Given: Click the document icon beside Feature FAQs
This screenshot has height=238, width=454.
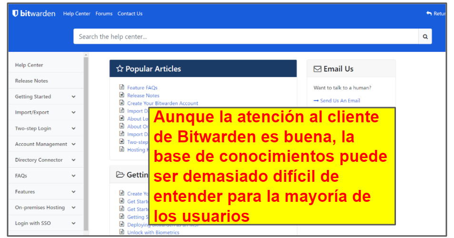Looking at the screenshot, I should [x=122, y=87].
